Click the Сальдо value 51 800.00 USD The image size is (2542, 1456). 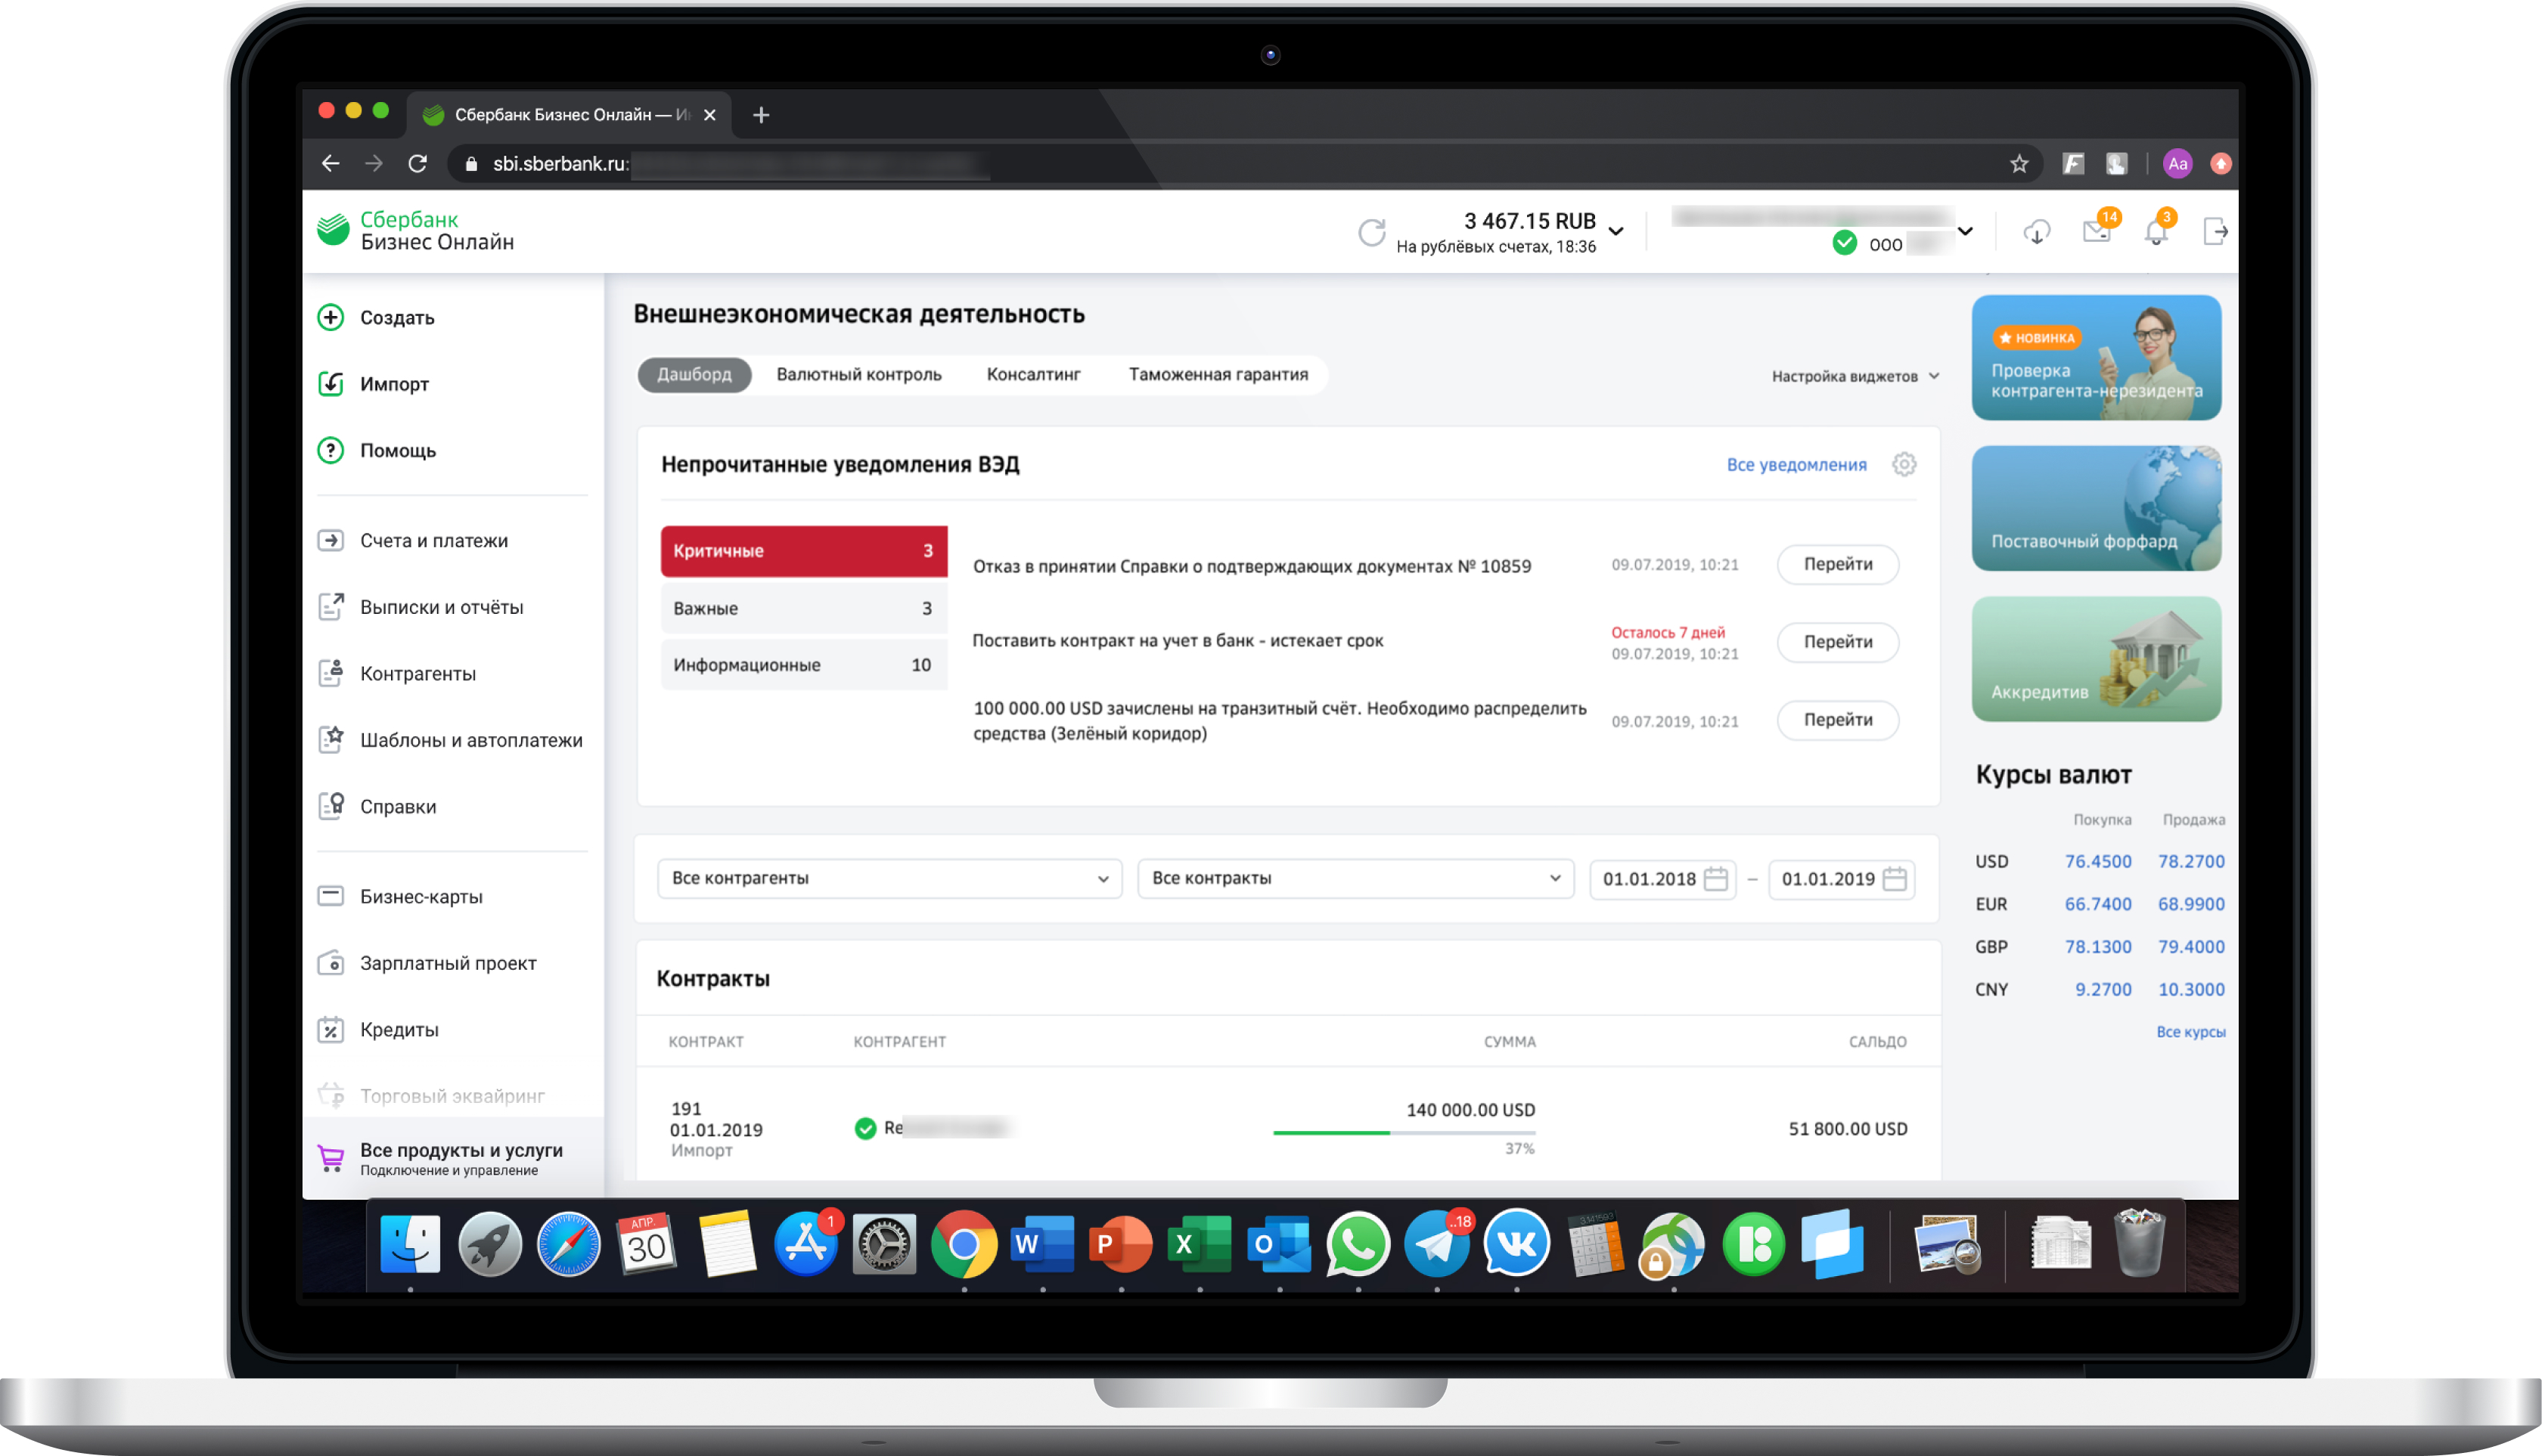click(x=1848, y=1128)
